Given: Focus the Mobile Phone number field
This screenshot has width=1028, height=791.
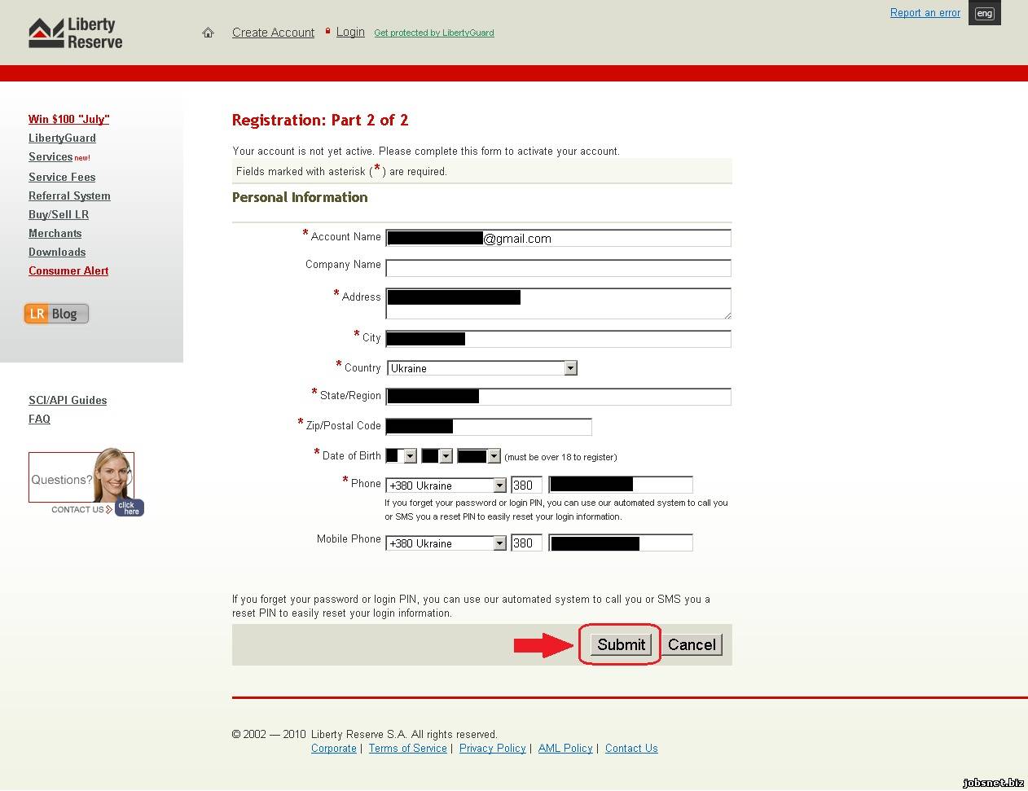Looking at the screenshot, I should tap(621, 543).
